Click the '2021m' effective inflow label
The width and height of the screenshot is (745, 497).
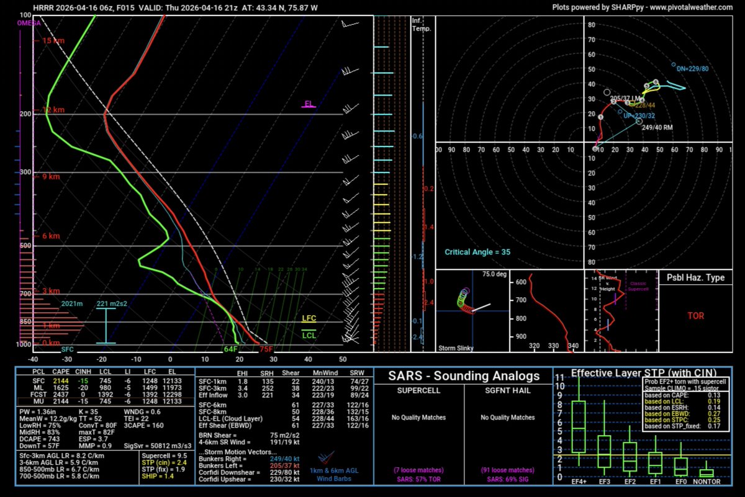71,303
